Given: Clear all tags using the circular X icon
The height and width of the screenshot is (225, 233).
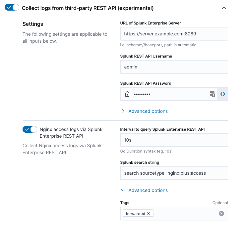Looking at the screenshot, I should tap(221, 213).
